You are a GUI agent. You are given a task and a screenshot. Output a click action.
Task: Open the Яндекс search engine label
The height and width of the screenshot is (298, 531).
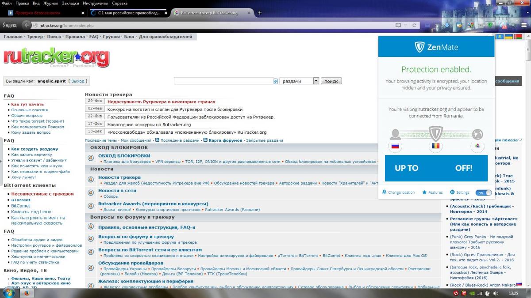click(x=10, y=25)
